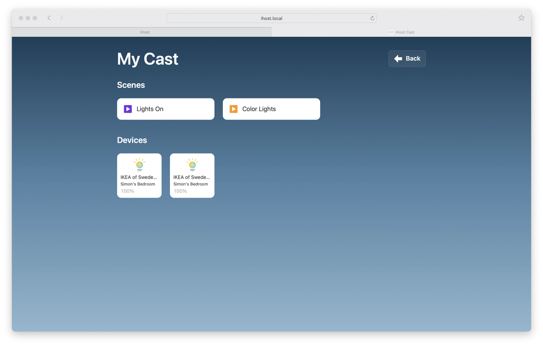The width and height of the screenshot is (543, 346).
Task: Click the Devices section heading
Action: 132,140
